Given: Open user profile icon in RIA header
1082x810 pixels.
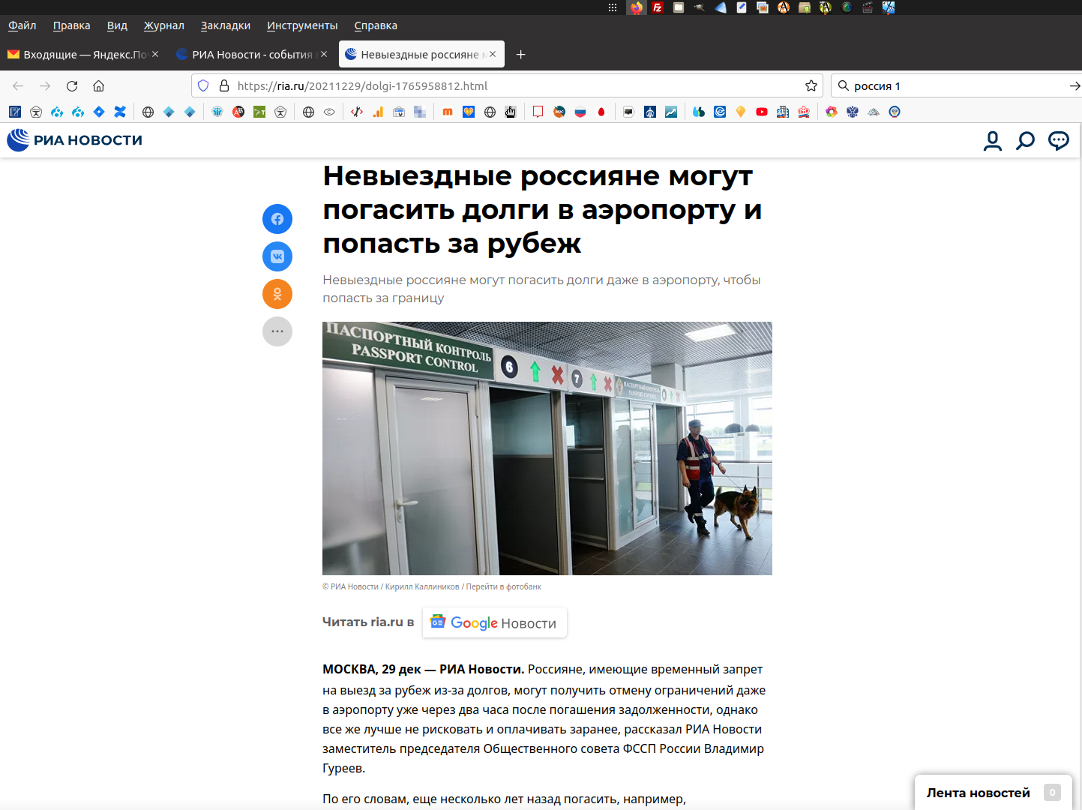Looking at the screenshot, I should (993, 140).
